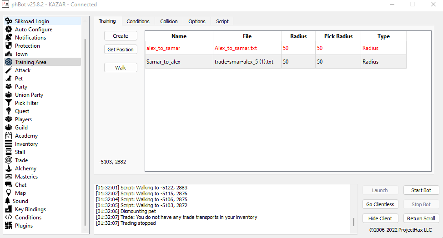Open Auto Configure sidebar icon
This screenshot has height=238, width=443.
point(8,30)
